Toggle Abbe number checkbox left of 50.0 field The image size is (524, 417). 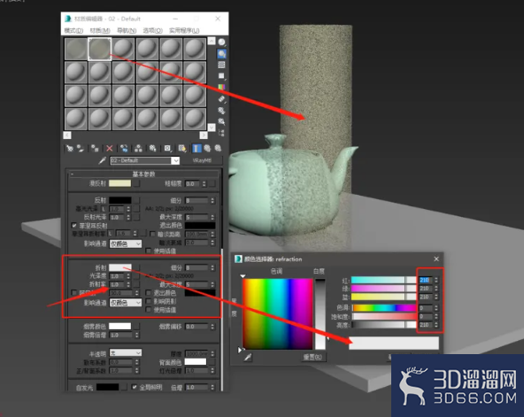(x=74, y=293)
